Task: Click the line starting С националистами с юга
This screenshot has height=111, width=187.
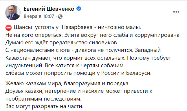Action: (x=83, y=50)
